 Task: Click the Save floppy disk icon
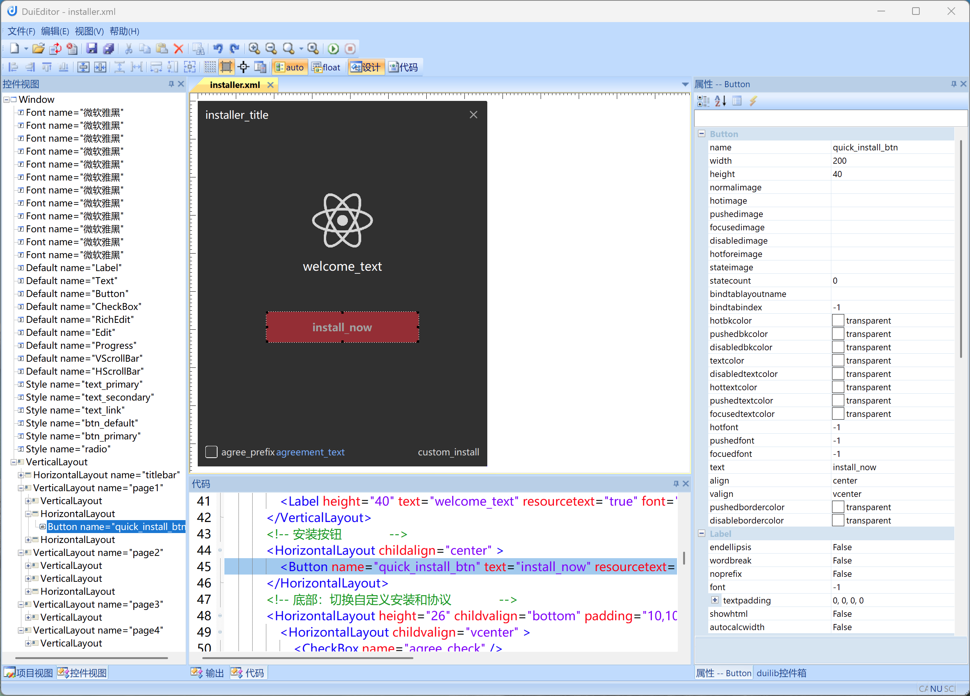click(x=91, y=49)
